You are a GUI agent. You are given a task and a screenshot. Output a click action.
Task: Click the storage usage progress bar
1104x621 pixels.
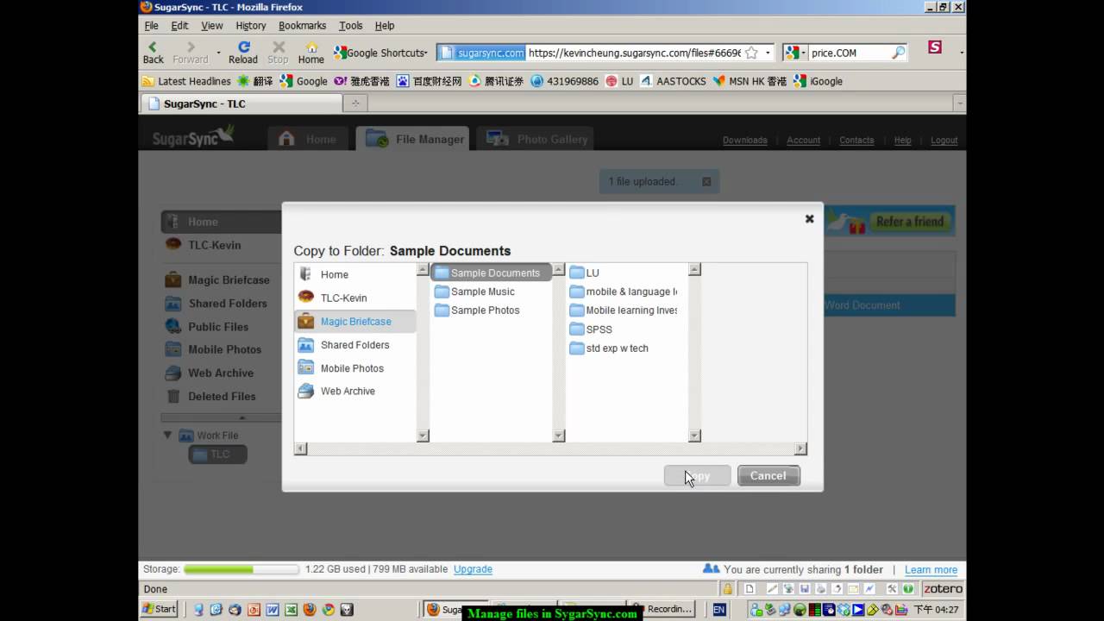tap(241, 569)
